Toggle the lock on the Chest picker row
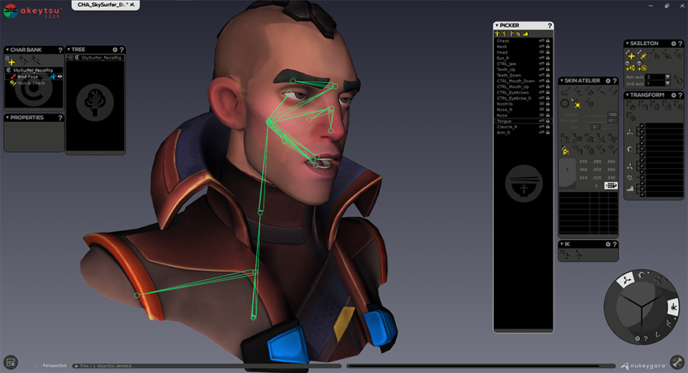Screen dimensions: 688x373 tap(547, 41)
